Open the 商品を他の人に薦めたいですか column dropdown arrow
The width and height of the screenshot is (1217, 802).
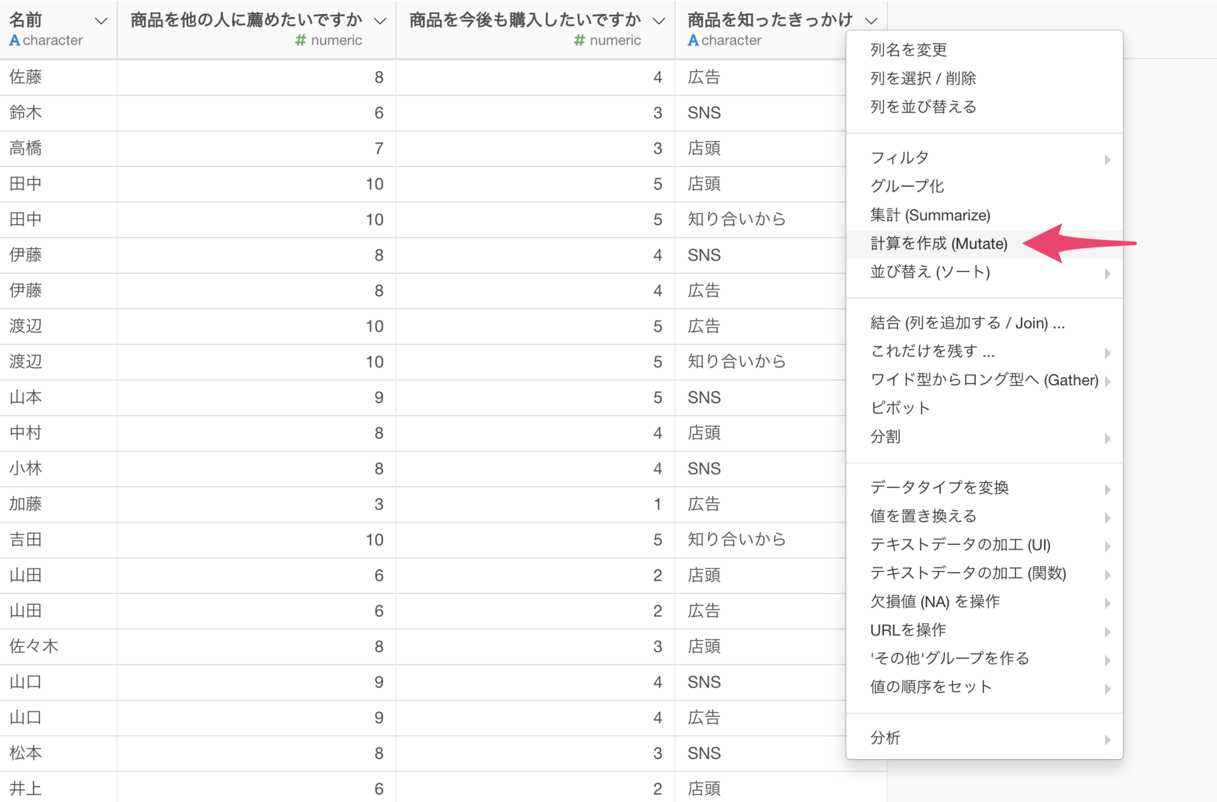click(x=380, y=21)
